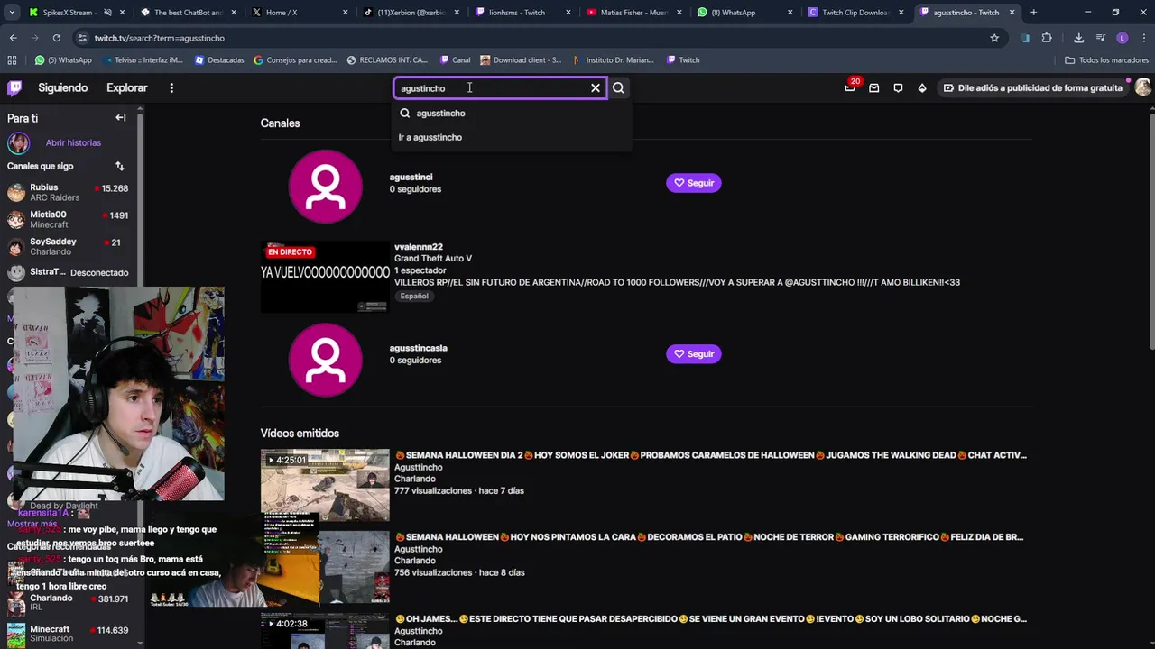Image resolution: width=1155 pixels, height=649 pixels.
Task: Close the (8) WhatsApp tab
Action: [790, 13]
